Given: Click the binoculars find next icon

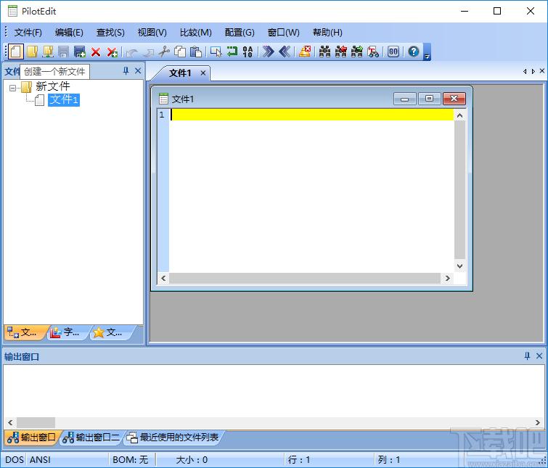Looking at the screenshot, I should (357, 52).
